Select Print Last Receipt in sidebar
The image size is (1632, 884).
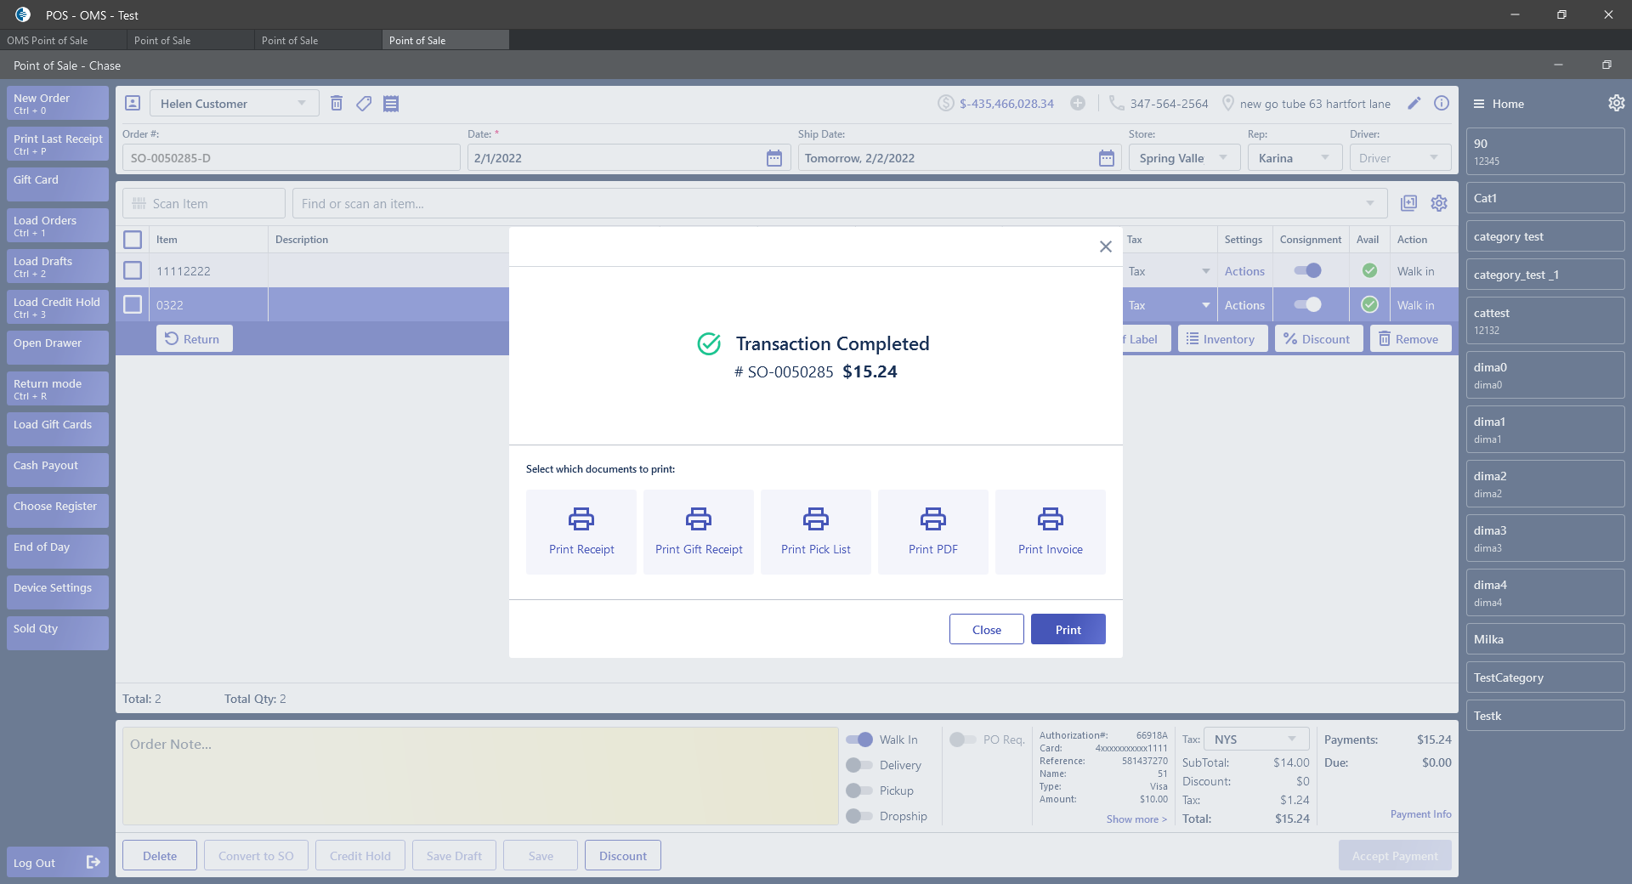[58, 144]
